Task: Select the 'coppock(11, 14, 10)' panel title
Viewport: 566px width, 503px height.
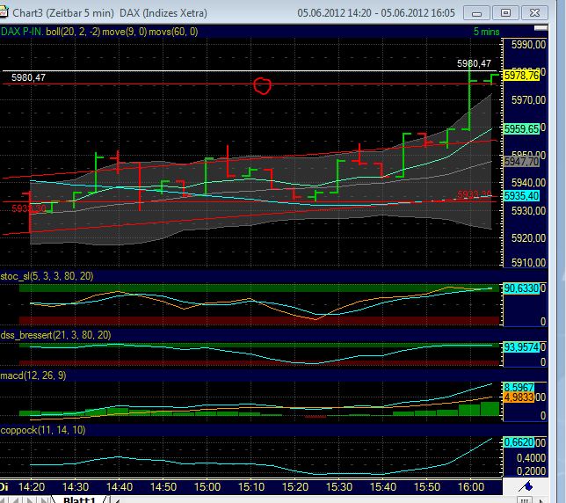Action: click(43, 430)
